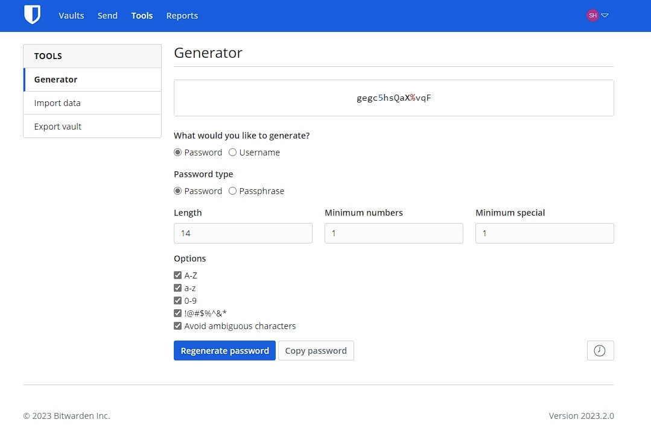Go to the Send tab
The width and height of the screenshot is (651, 437).
pyautogui.click(x=107, y=16)
